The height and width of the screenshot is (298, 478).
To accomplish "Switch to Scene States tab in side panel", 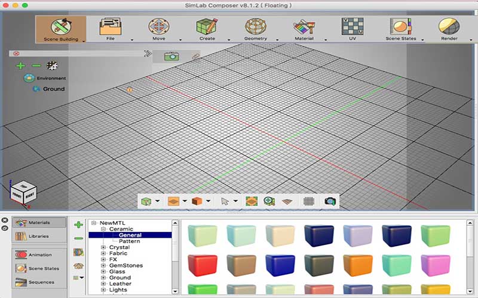I will (39, 269).
